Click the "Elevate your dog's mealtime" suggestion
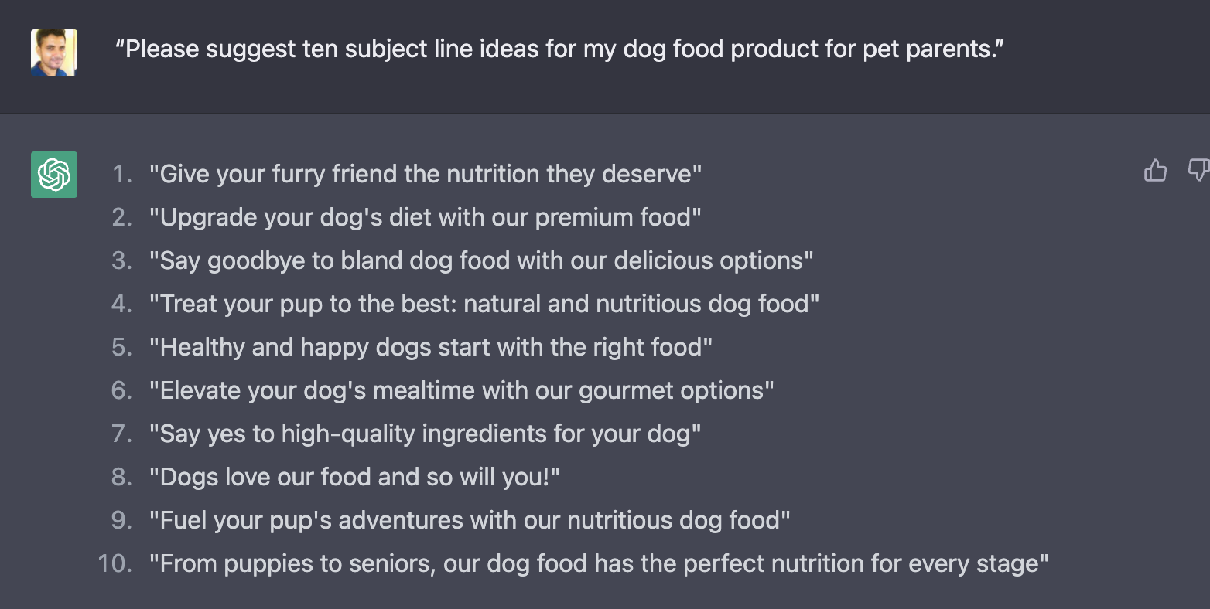The image size is (1210, 609). tap(462, 390)
